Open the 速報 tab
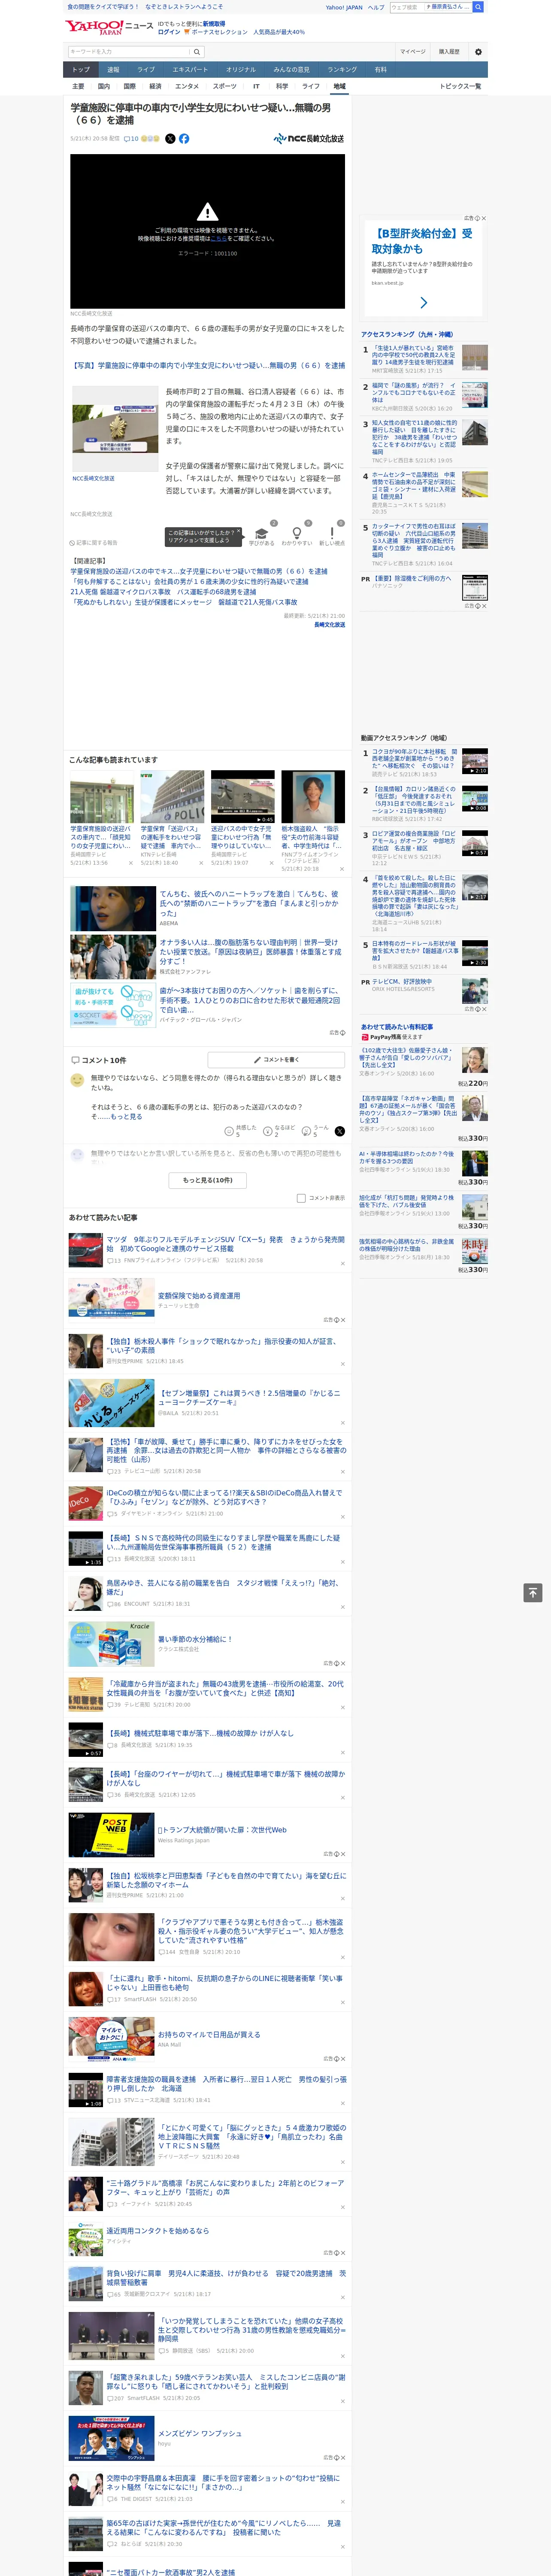This screenshot has width=551, height=2576. click(113, 70)
